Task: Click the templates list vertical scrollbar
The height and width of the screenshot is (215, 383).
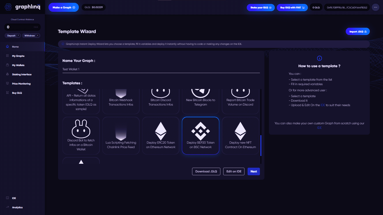Action: click(261, 146)
